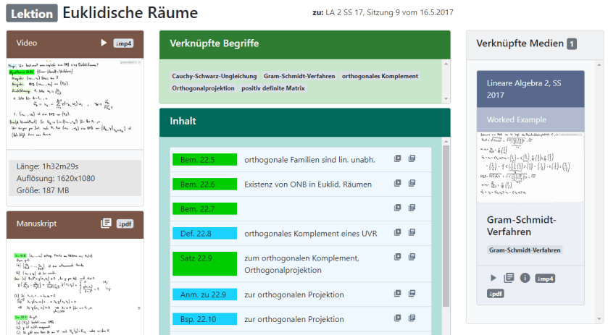608x335 pixels.
Task: Download Gram-Schmidt worked example as mp4
Action: click(x=545, y=278)
